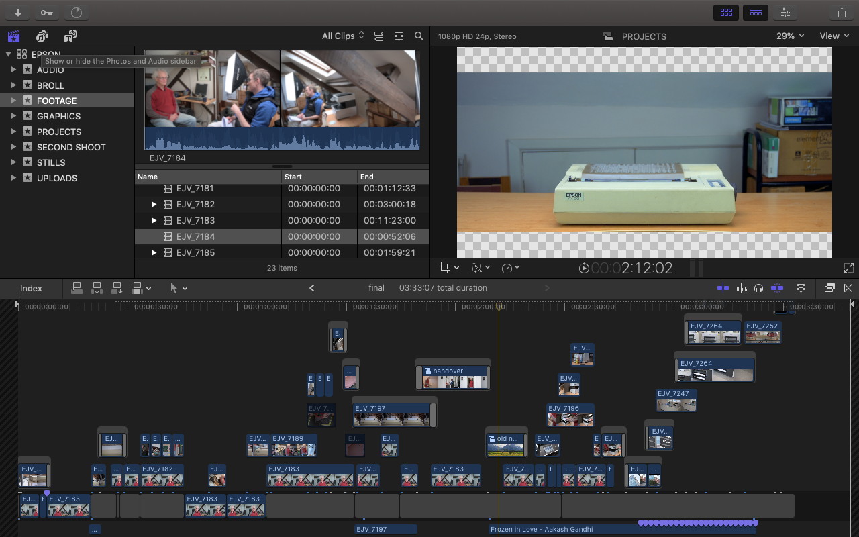Screen dimensions: 859x537
Task: Sort clips by Name column header
Action: coord(208,177)
